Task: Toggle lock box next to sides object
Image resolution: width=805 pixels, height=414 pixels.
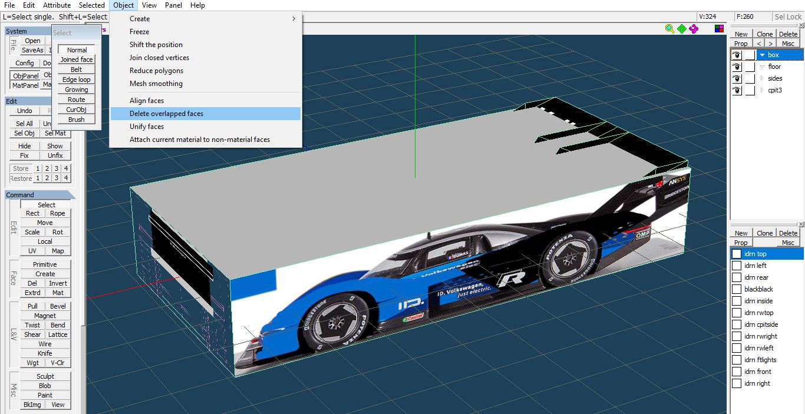Action: pyautogui.click(x=750, y=78)
